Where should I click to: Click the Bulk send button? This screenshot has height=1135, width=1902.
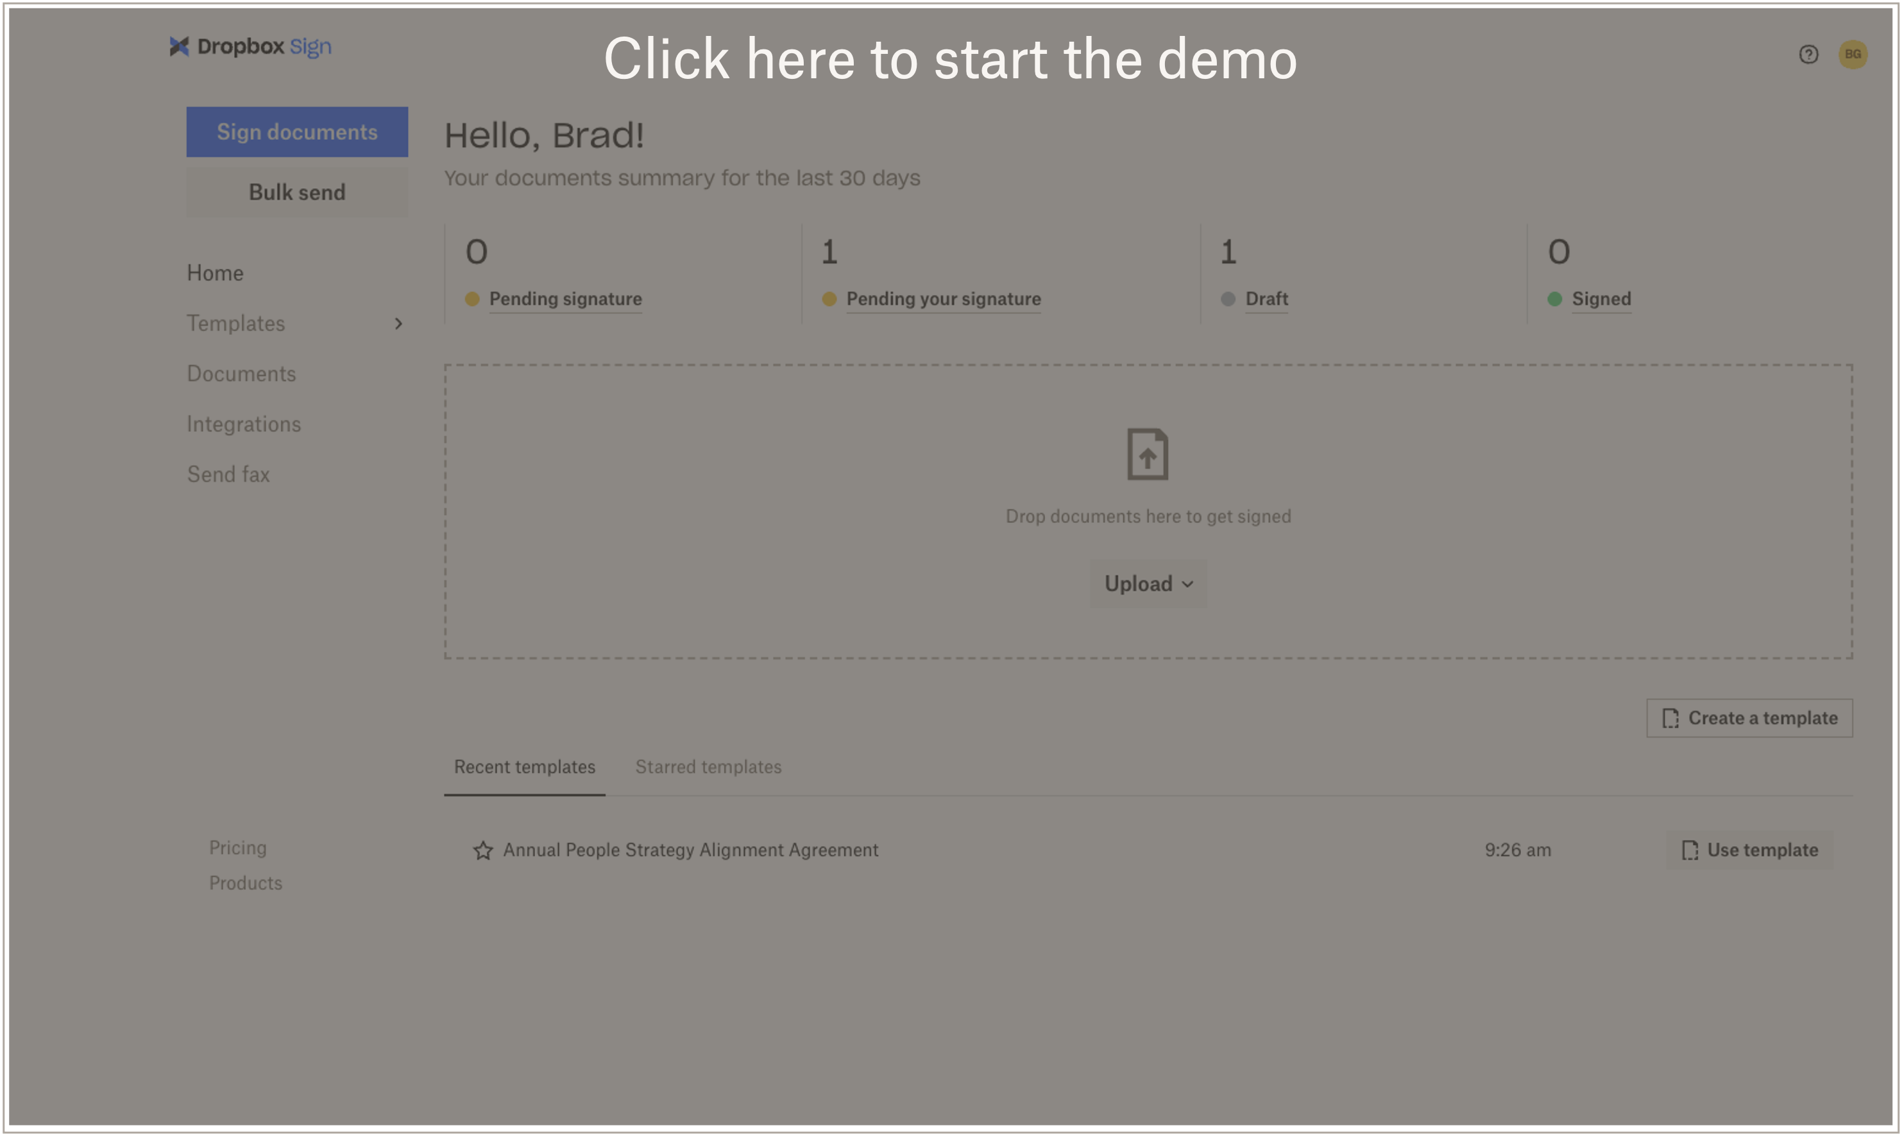(296, 192)
